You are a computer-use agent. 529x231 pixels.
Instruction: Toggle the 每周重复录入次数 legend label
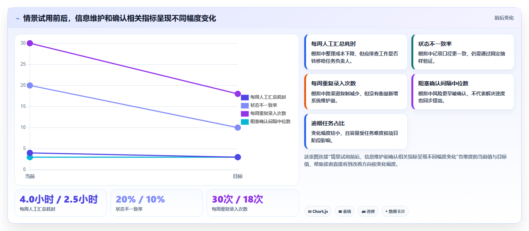268,113
